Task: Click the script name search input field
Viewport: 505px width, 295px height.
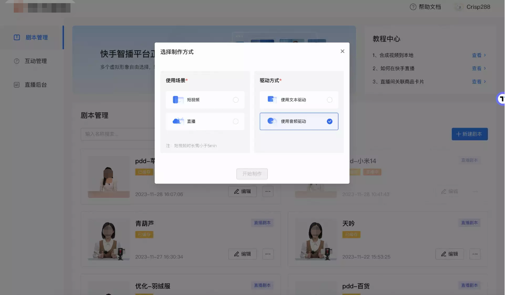Action: (118, 134)
